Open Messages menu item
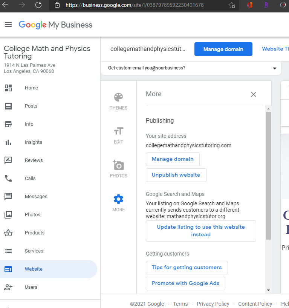 [x=36, y=197]
